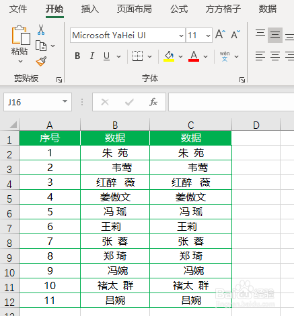This screenshot has width=294, height=316.
Task: Toggle italic formatting
Action: [92, 56]
